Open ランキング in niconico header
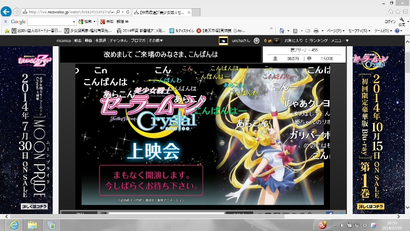Viewport: 410px width, 231px height. coord(319,41)
